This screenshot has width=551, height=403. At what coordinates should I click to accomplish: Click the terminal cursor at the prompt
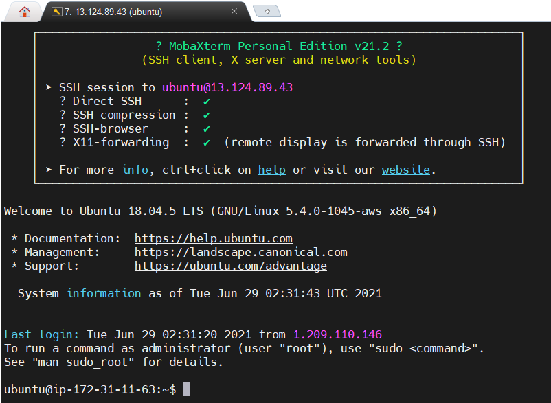coord(186,389)
